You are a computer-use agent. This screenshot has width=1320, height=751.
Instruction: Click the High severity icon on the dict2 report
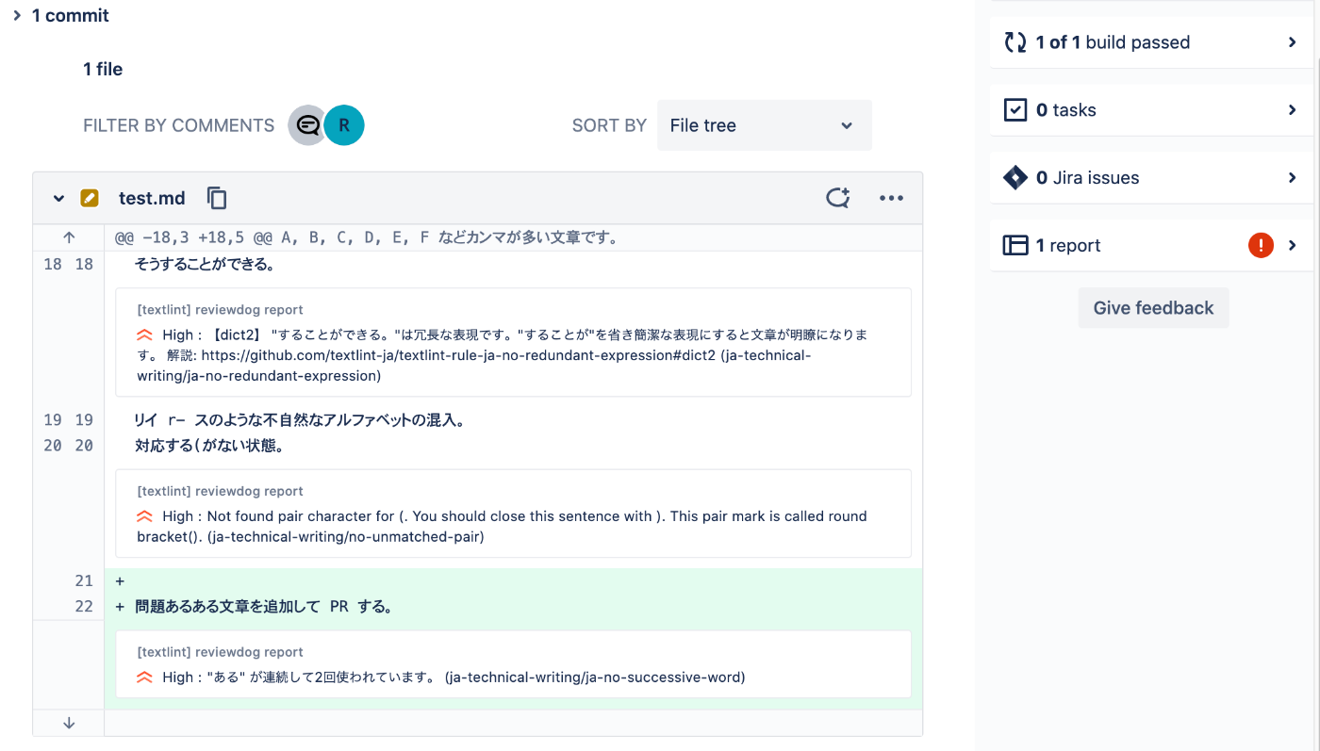(x=144, y=335)
